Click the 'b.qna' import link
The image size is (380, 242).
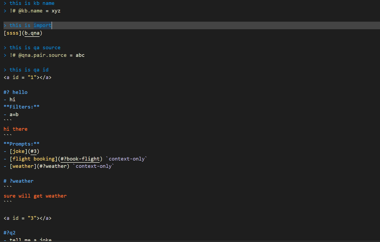pos(32,33)
